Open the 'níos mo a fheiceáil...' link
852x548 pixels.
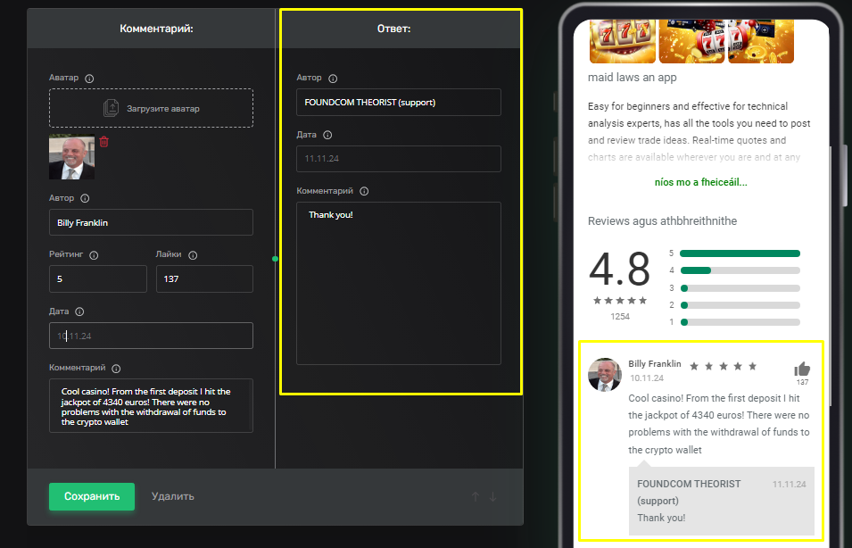(701, 182)
